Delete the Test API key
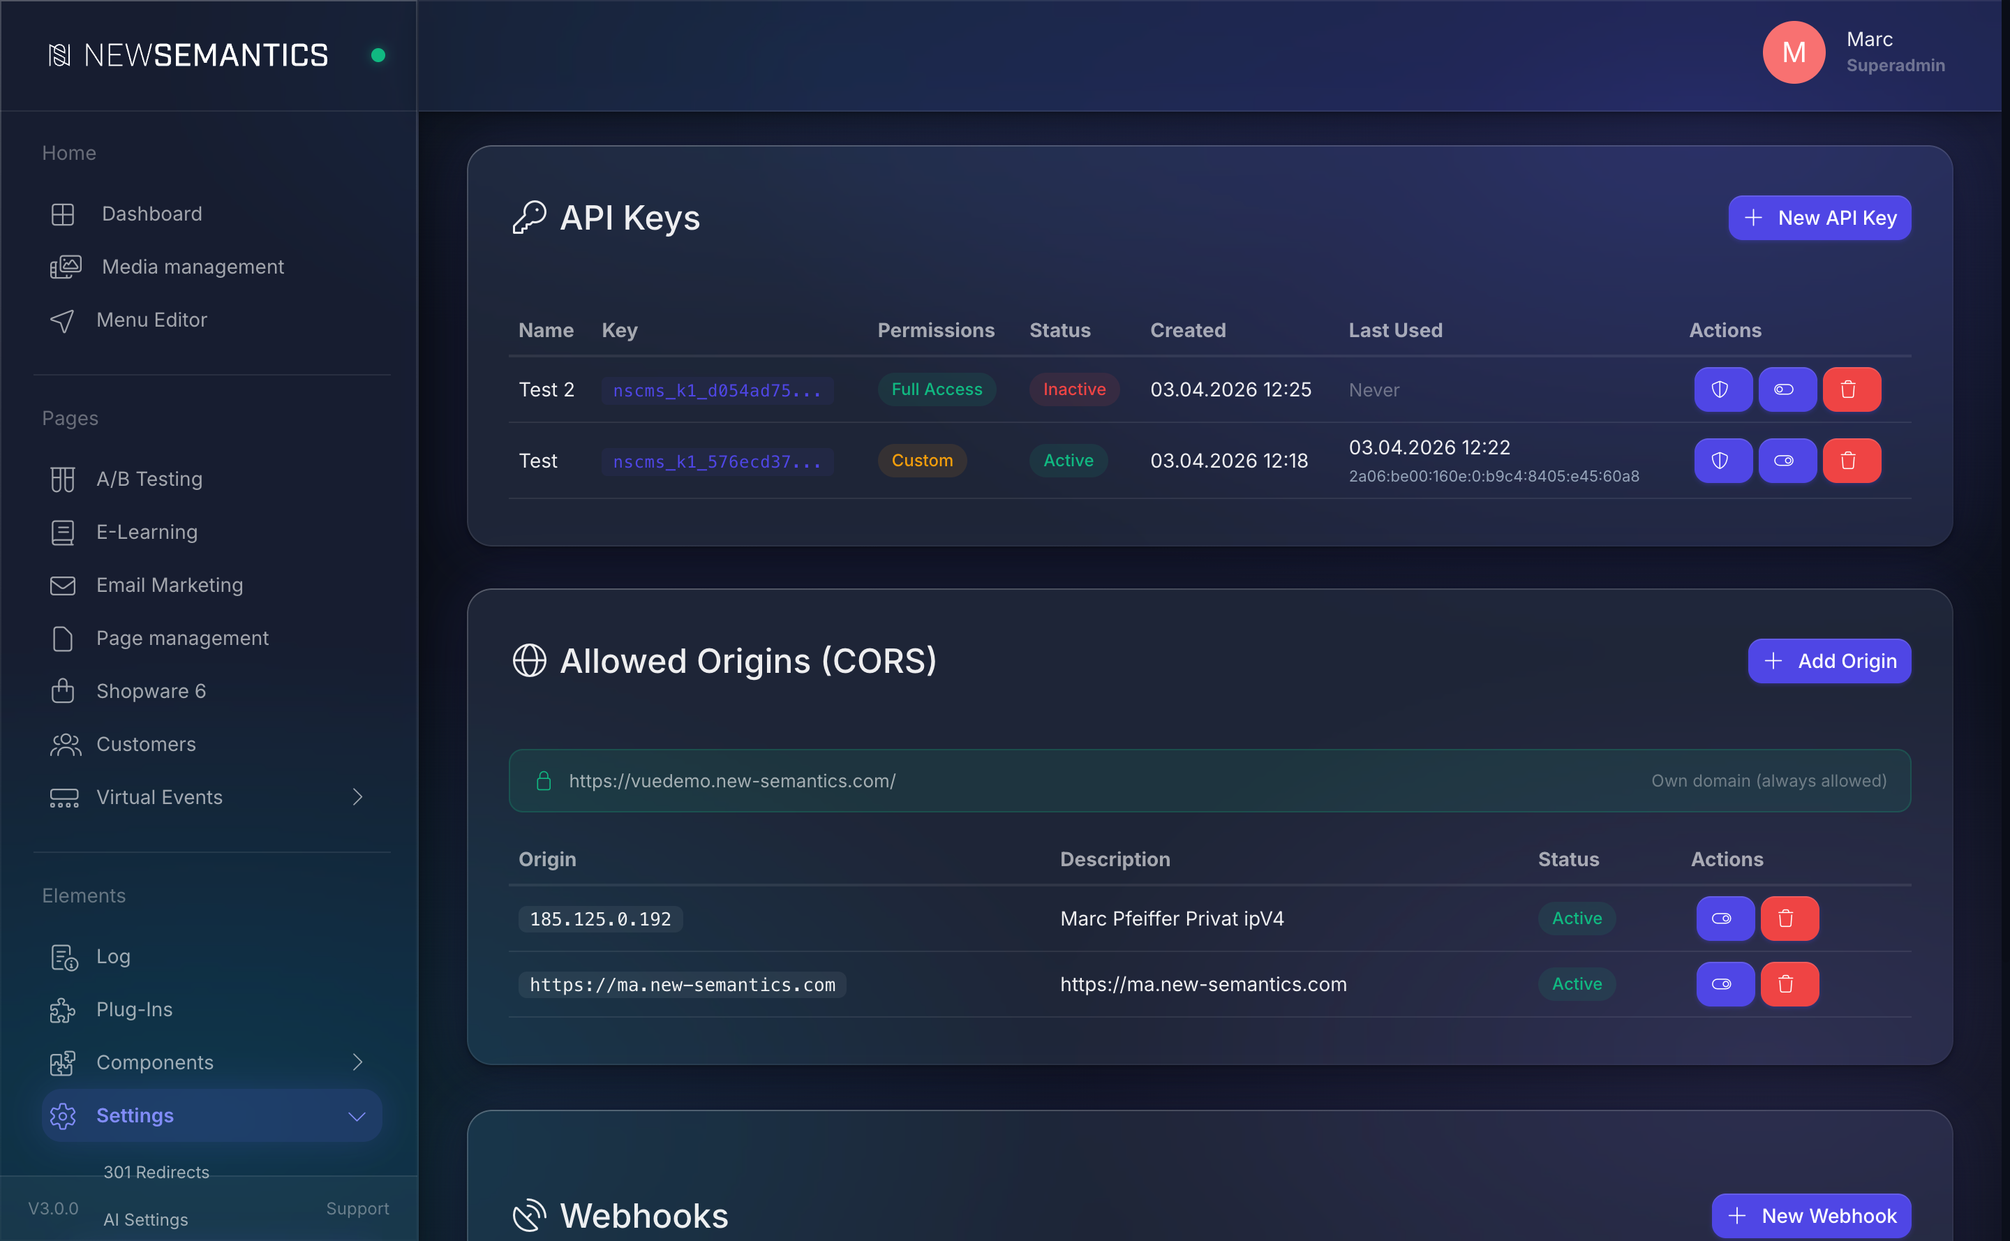 click(1851, 461)
